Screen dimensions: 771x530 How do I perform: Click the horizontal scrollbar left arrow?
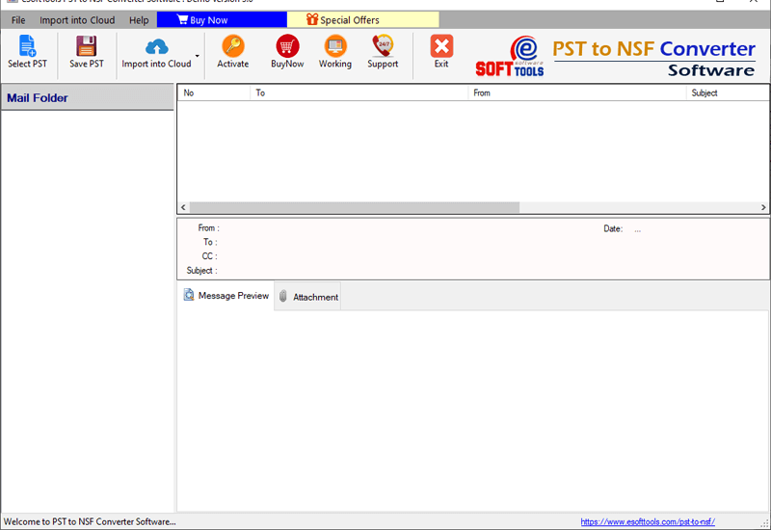pyautogui.click(x=183, y=207)
